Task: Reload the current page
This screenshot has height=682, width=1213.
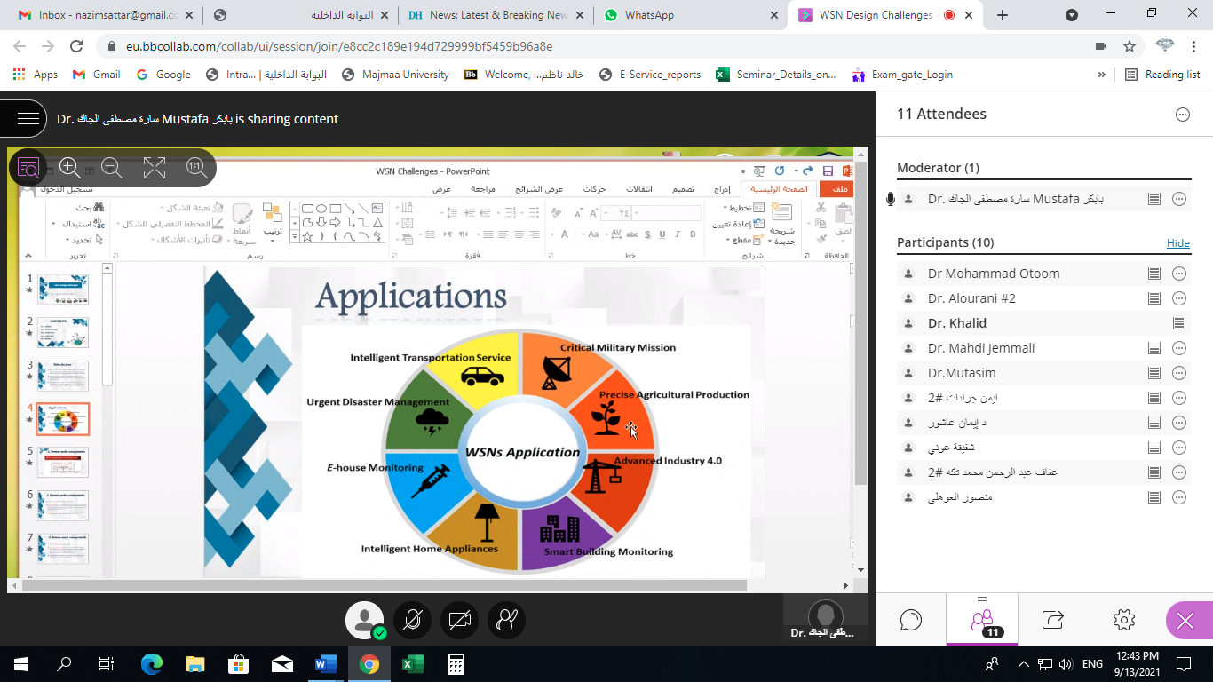Action: pos(76,46)
